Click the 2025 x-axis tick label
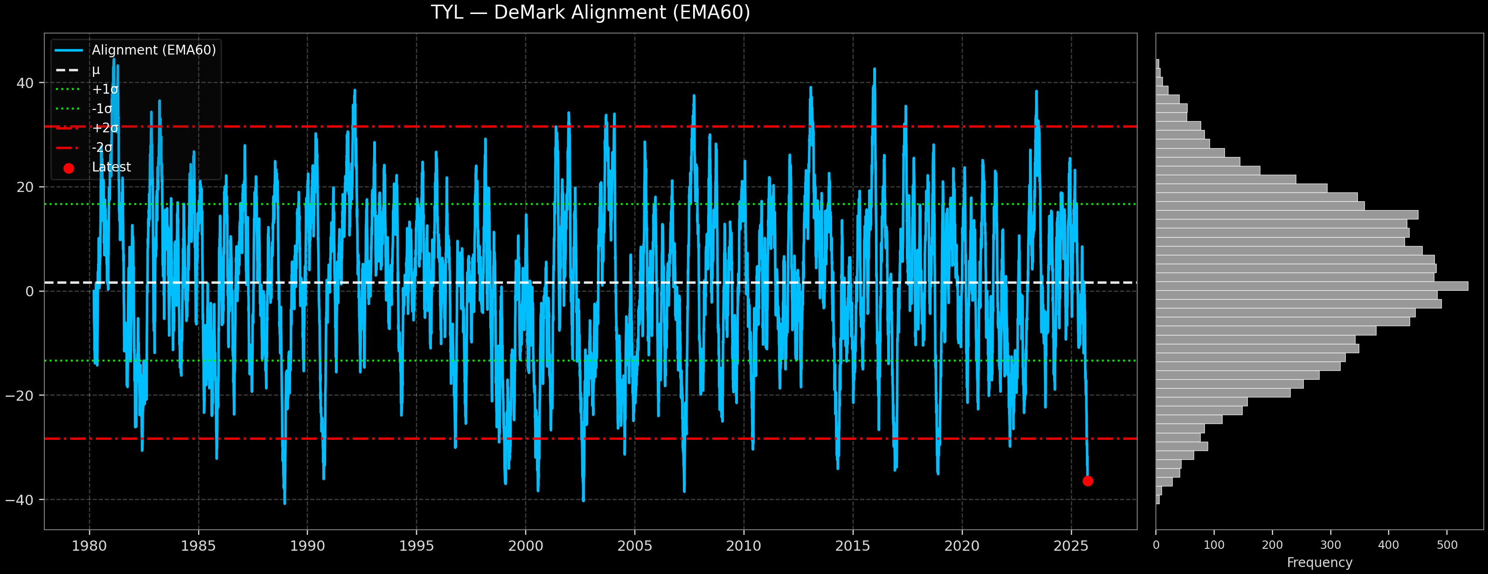This screenshot has width=1488, height=574. tap(1071, 546)
